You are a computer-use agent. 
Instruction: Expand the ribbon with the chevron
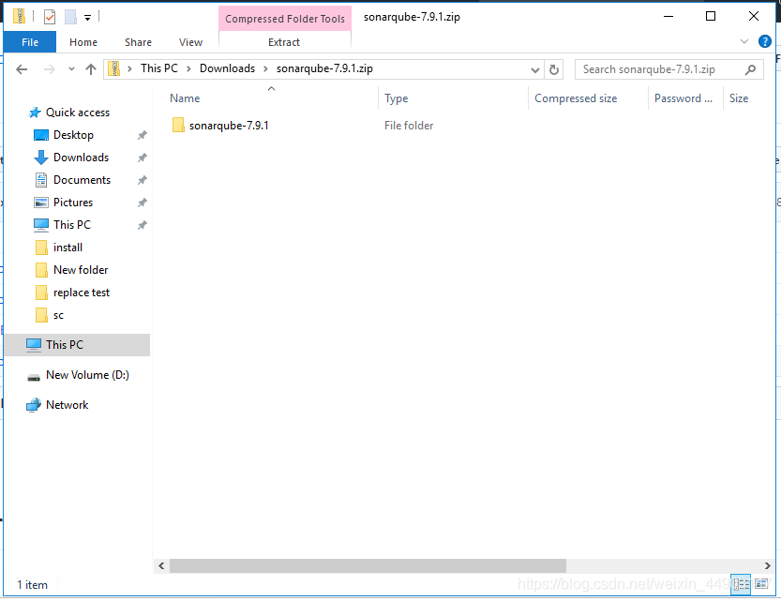click(744, 41)
